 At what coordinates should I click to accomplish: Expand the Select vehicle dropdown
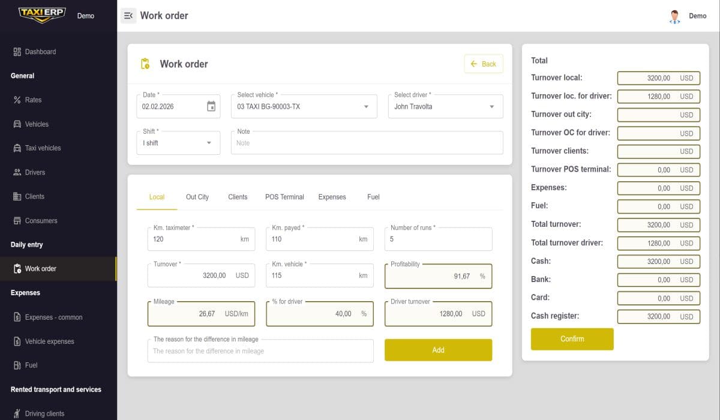click(x=365, y=106)
